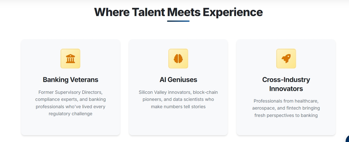The height and width of the screenshot is (142, 349).
Task: Click the 'pioneers, and data scientists who' line
Action: coord(178,99)
